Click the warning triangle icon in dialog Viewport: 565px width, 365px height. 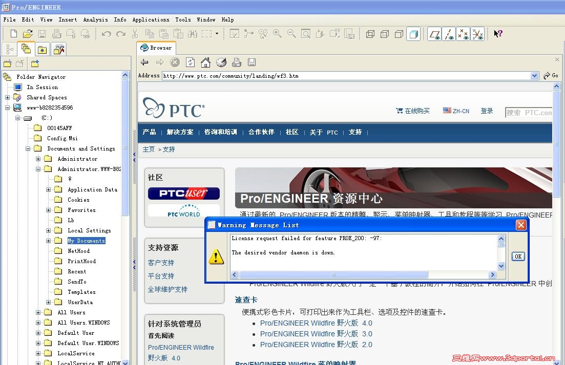click(x=216, y=256)
